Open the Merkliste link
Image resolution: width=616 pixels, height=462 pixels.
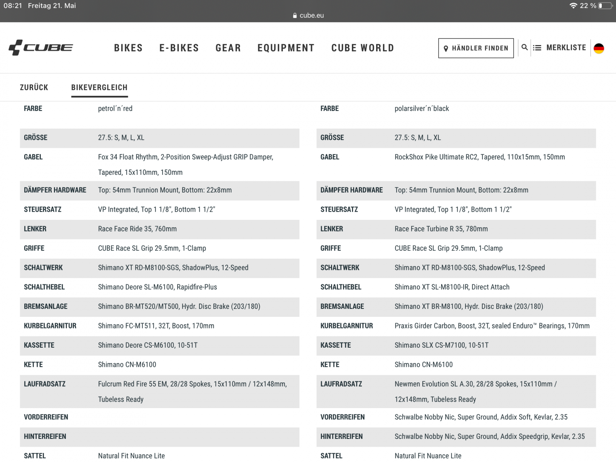point(566,48)
